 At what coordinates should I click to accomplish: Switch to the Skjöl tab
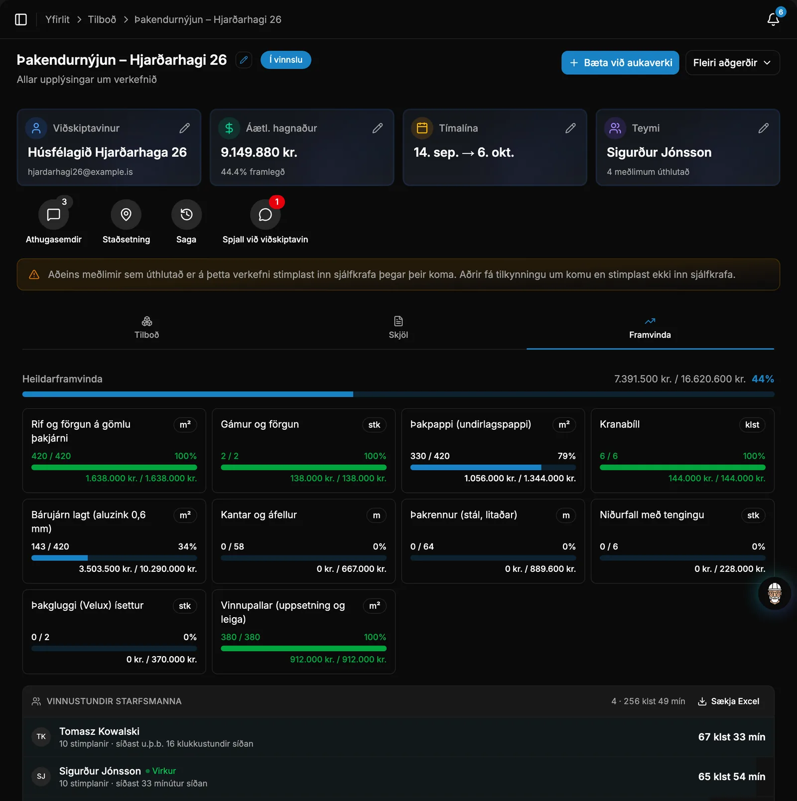pos(398,327)
